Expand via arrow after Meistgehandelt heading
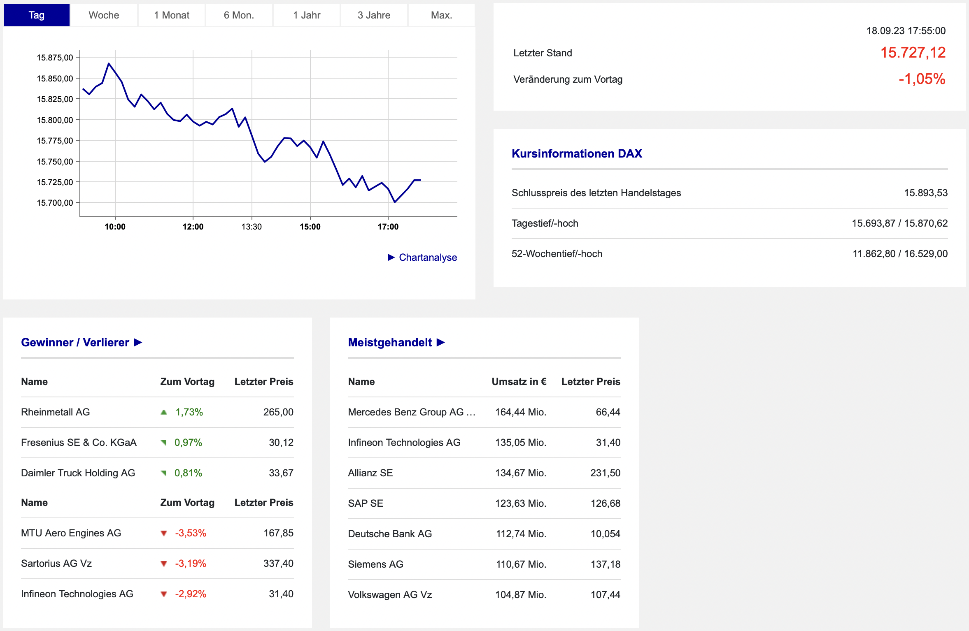The width and height of the screenshot is (969, 631). [x=441, y=342]
